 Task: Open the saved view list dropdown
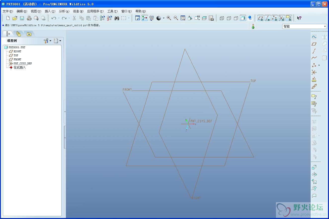(197, 18)
